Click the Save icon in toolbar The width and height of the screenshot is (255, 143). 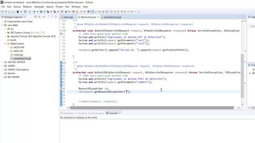(x=9, y=12)
